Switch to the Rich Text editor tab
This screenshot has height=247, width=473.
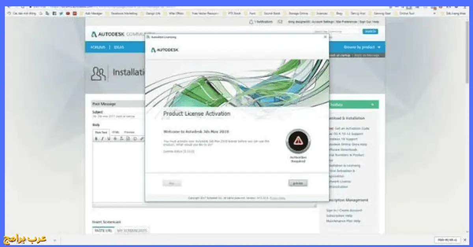pos(101,132)
